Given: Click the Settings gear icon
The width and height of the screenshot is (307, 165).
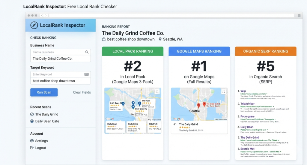Looking at the screenshot, I should pyautogui.click(x=32, y=141).
